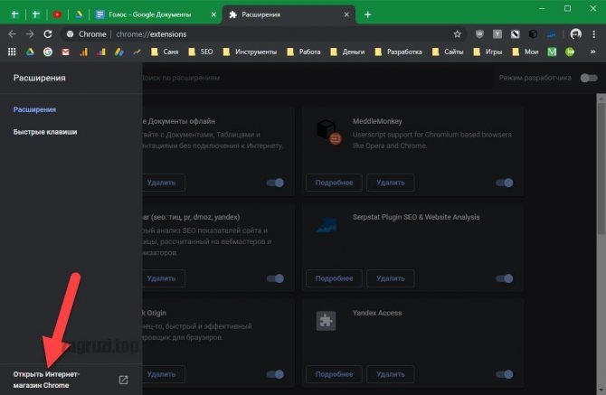This screenshot has width=606, height=395.
Task: Click the external-link icon beside Chrome store link
Action: tap(123, 380)
